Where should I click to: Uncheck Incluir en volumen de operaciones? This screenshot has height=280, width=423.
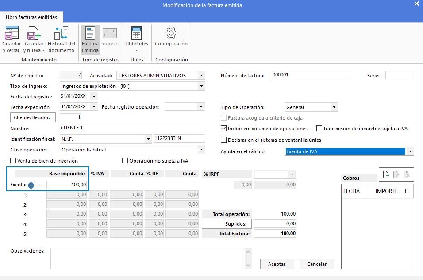pyautogui.click(x=224, y=129)
